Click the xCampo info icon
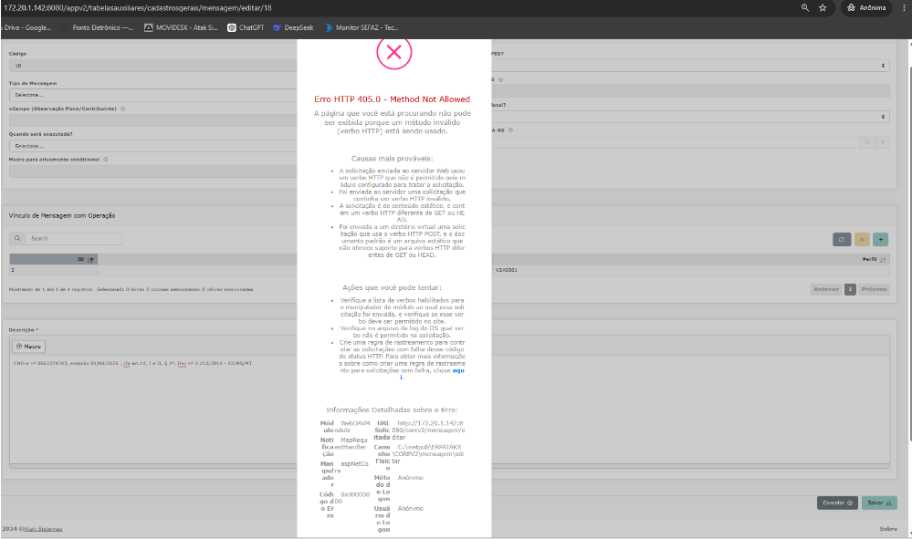912x539 pixels. [x=122, y=109]
